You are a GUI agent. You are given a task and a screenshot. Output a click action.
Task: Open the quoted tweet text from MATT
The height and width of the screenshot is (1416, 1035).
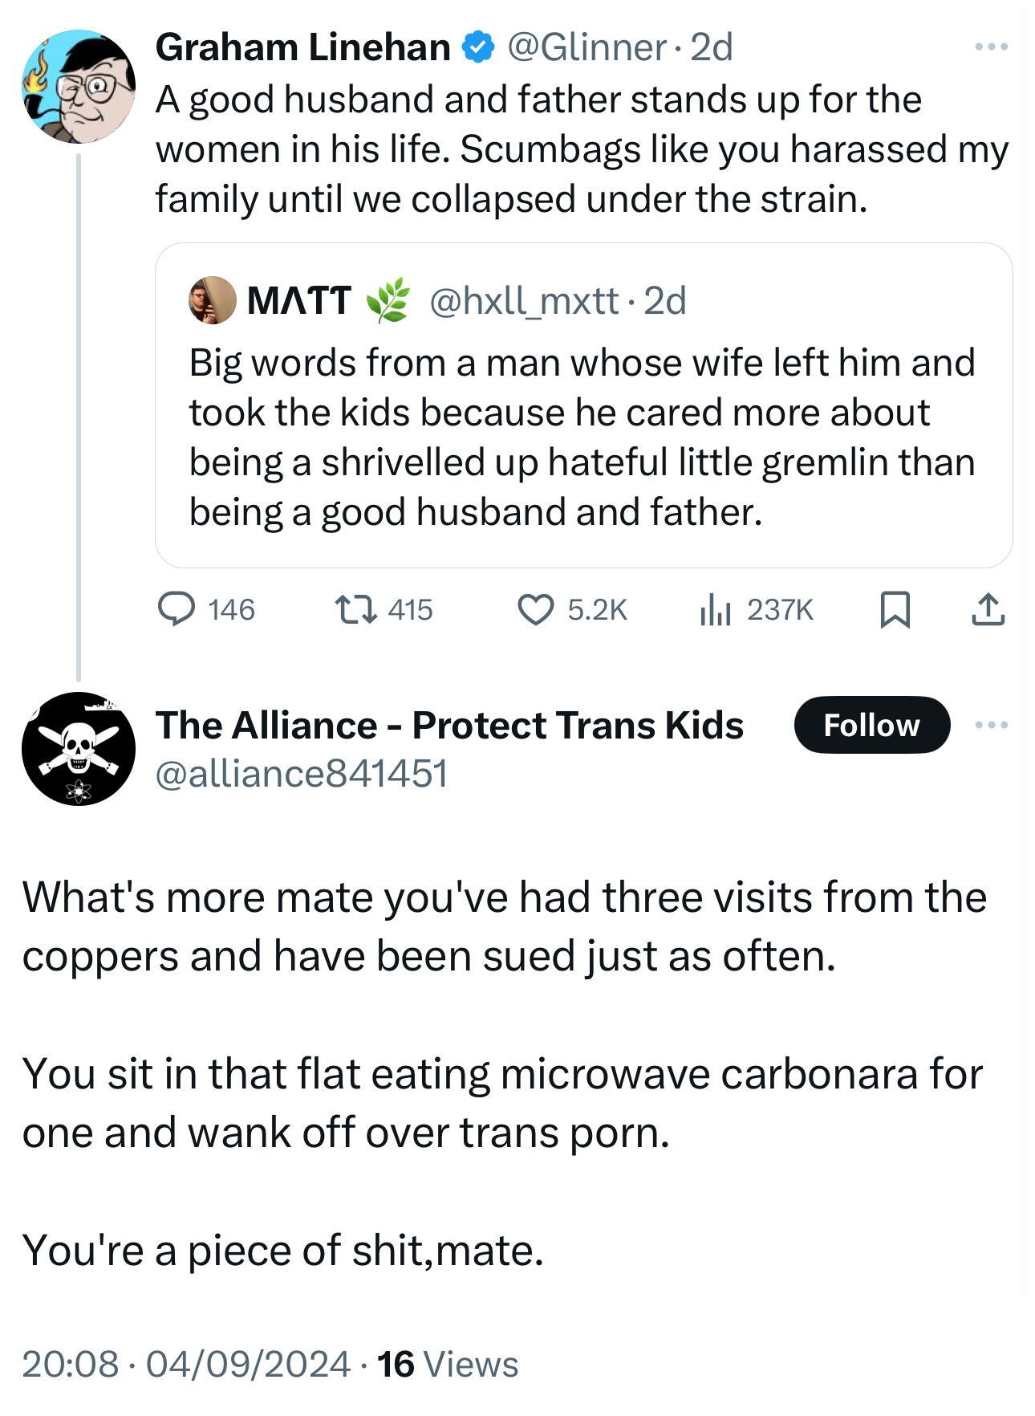pyautogui.click(x=582, y=437)
